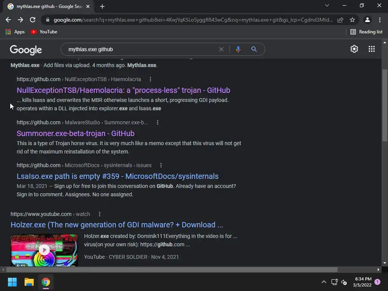Click the Chrome taskbar icon
This screenshot has height=291, width=388.
(46, 282)
